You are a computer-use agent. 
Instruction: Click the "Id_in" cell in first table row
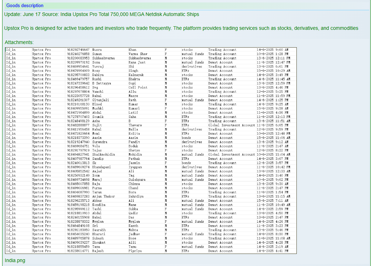(x=11, y=50)
